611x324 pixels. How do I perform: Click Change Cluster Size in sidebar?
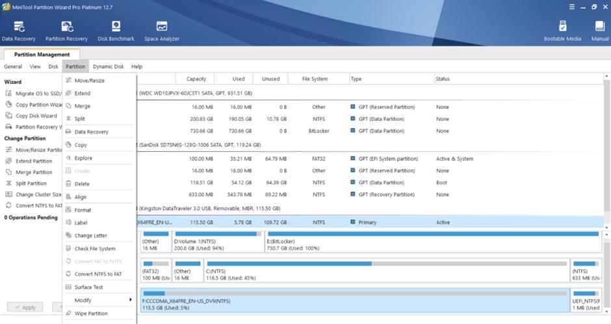(38, 194)
